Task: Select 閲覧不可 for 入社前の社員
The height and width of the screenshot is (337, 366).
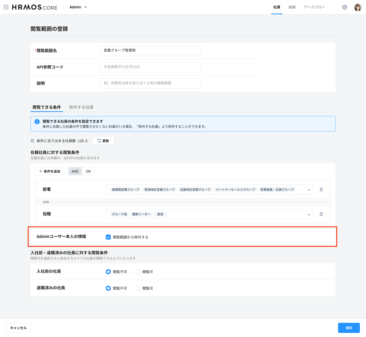Action: (x=108, y=272)
